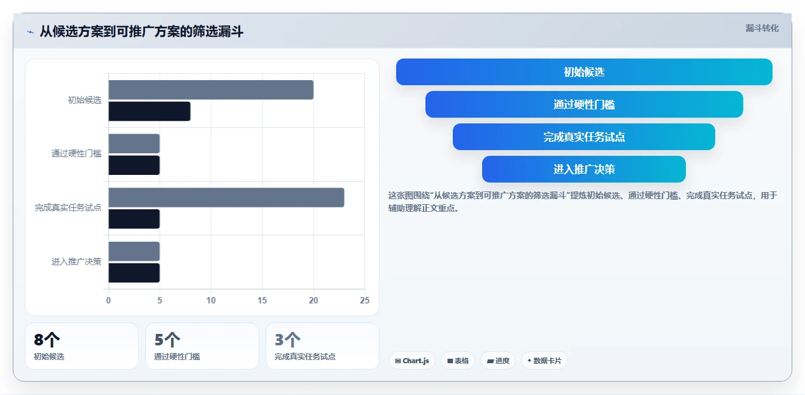Click the 完成真实任务试点 funnel stage bar
Screen dimensions: 805x395
[x=584, y=137]
